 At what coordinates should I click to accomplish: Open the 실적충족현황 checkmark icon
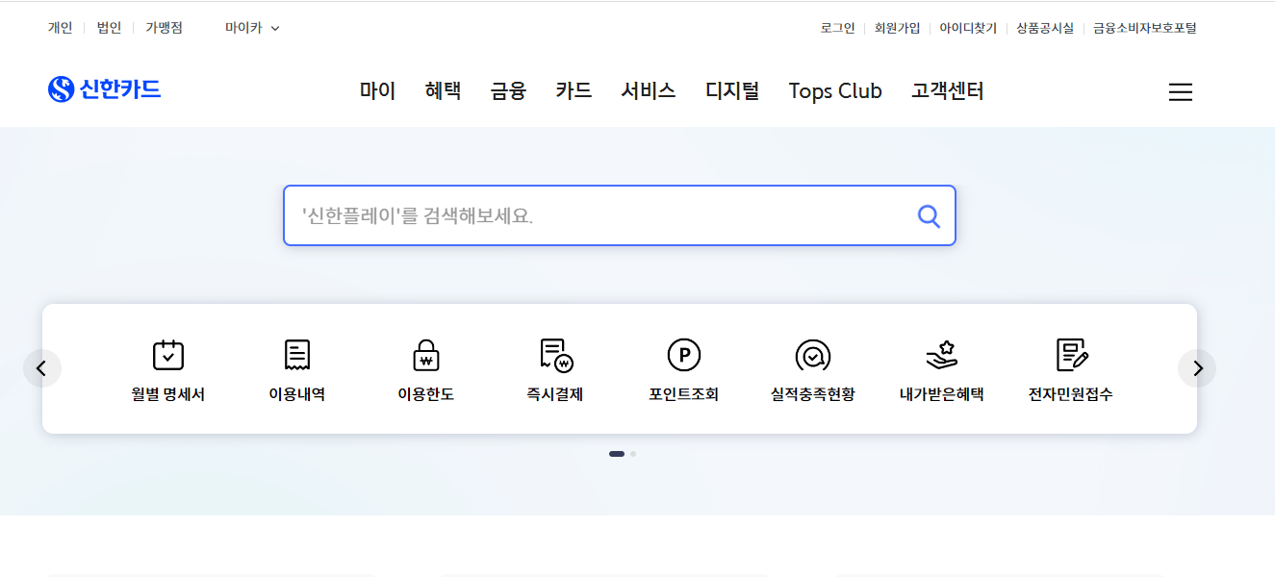[813, 356]
